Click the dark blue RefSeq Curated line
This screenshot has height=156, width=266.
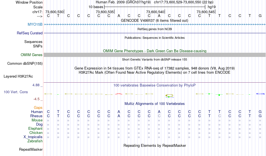[155, 33]
